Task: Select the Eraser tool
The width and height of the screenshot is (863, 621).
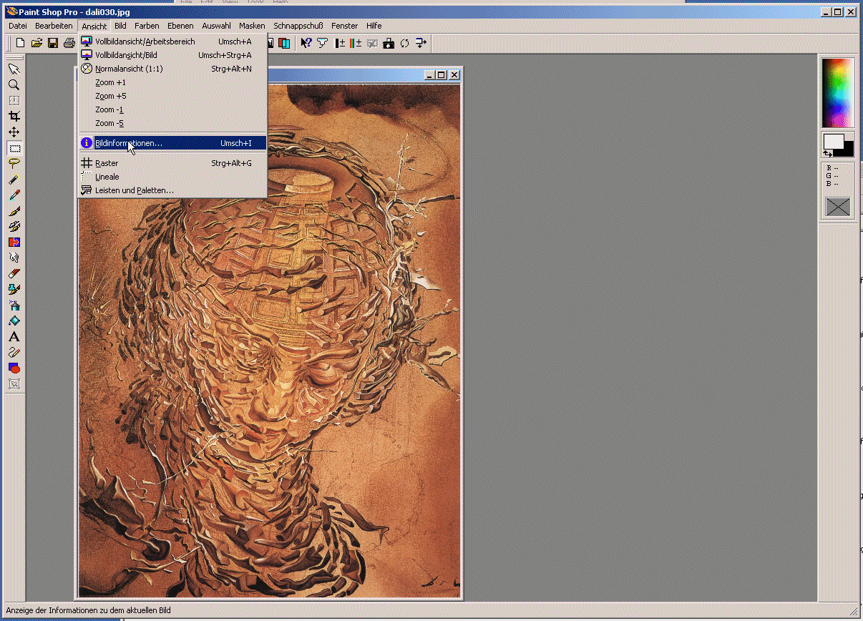Action: pyautogui.click(x=14, y=273)
